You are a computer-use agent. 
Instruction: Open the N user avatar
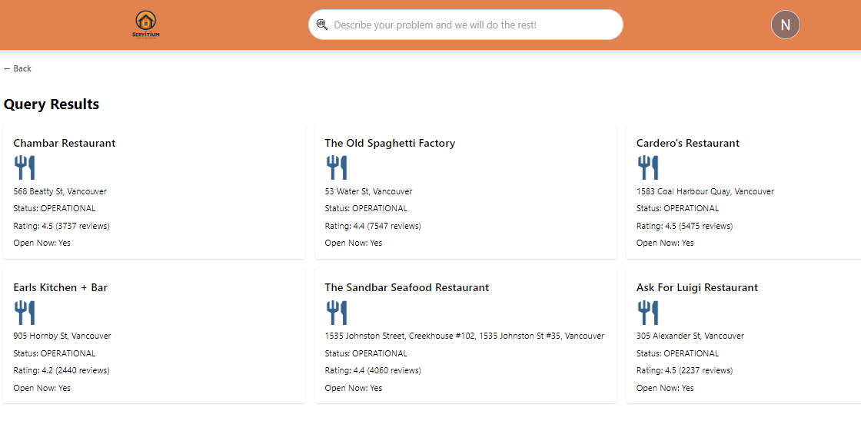(x=785, y=25)
